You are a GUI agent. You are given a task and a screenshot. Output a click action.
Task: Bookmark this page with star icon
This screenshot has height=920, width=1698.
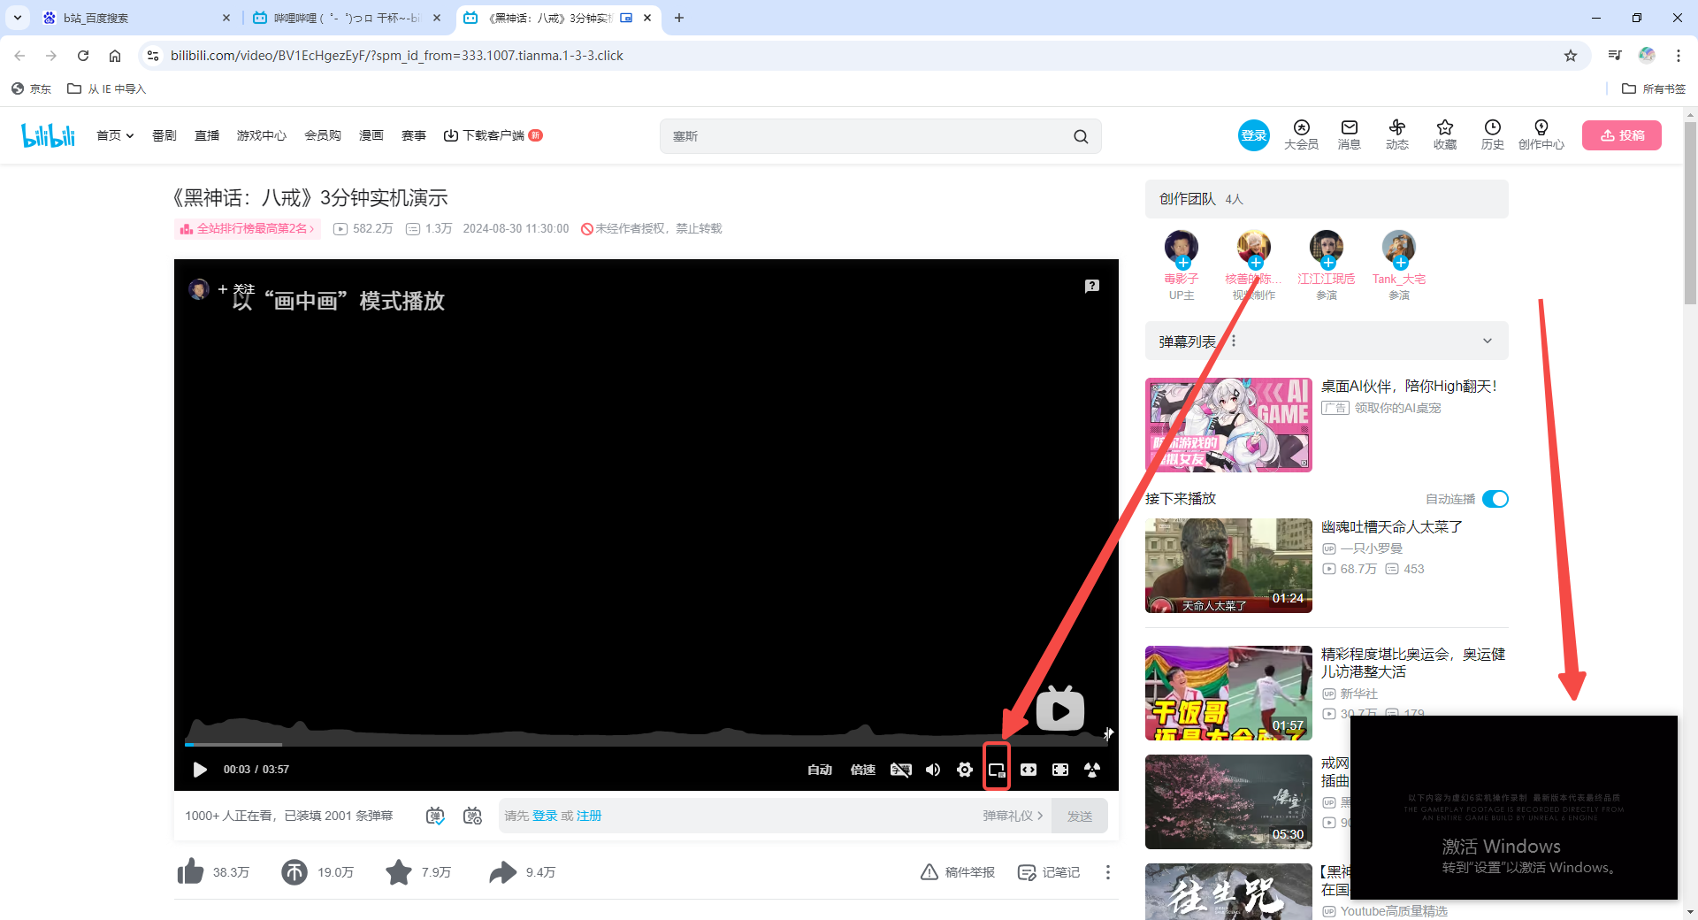pos(1571,56)
